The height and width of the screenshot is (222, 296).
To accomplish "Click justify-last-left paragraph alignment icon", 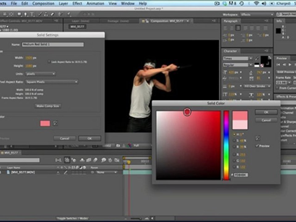I will pos(245,28).
